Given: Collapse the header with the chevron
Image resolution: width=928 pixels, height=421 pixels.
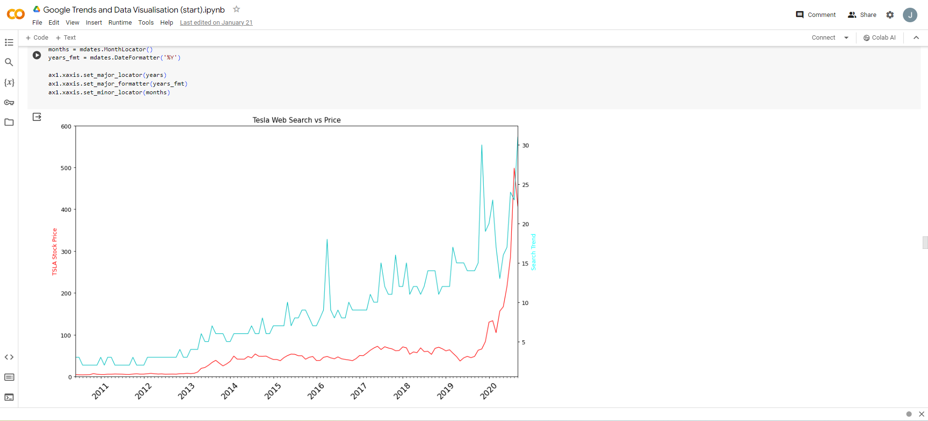Looking at the screenshot, I should pyautogui.click(x=916, y=38).
